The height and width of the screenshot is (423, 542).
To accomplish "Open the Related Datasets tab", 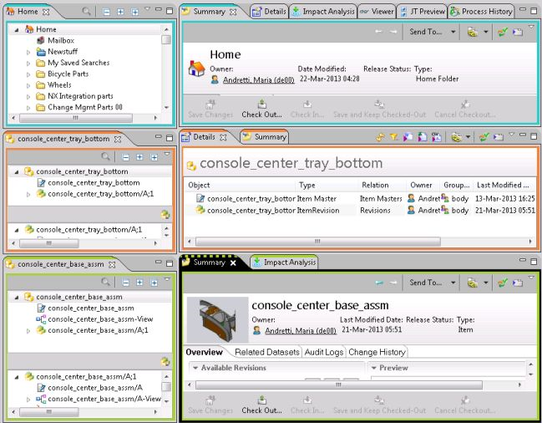I will 266,352.
